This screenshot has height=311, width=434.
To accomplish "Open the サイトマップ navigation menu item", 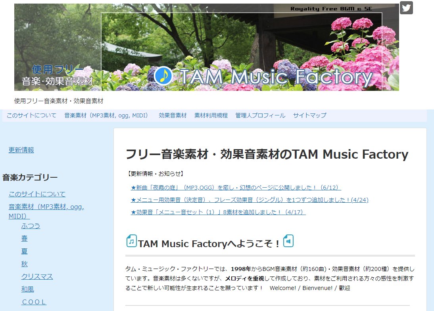I will click(x=309, y=115).
